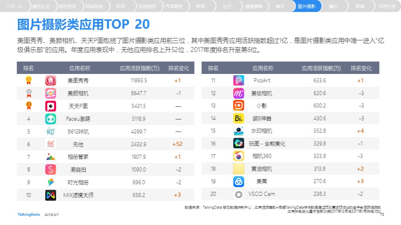Click the 小影 app icon

click(x=239, y=106)
